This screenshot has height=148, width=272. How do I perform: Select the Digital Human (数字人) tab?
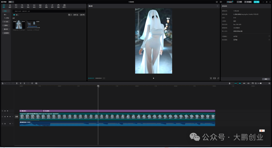[64, 6]
